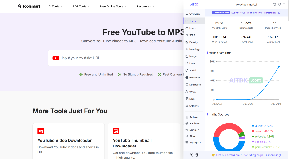Open the Social section in AITDK sidebar
289x159 pixels.
(194, 70)
